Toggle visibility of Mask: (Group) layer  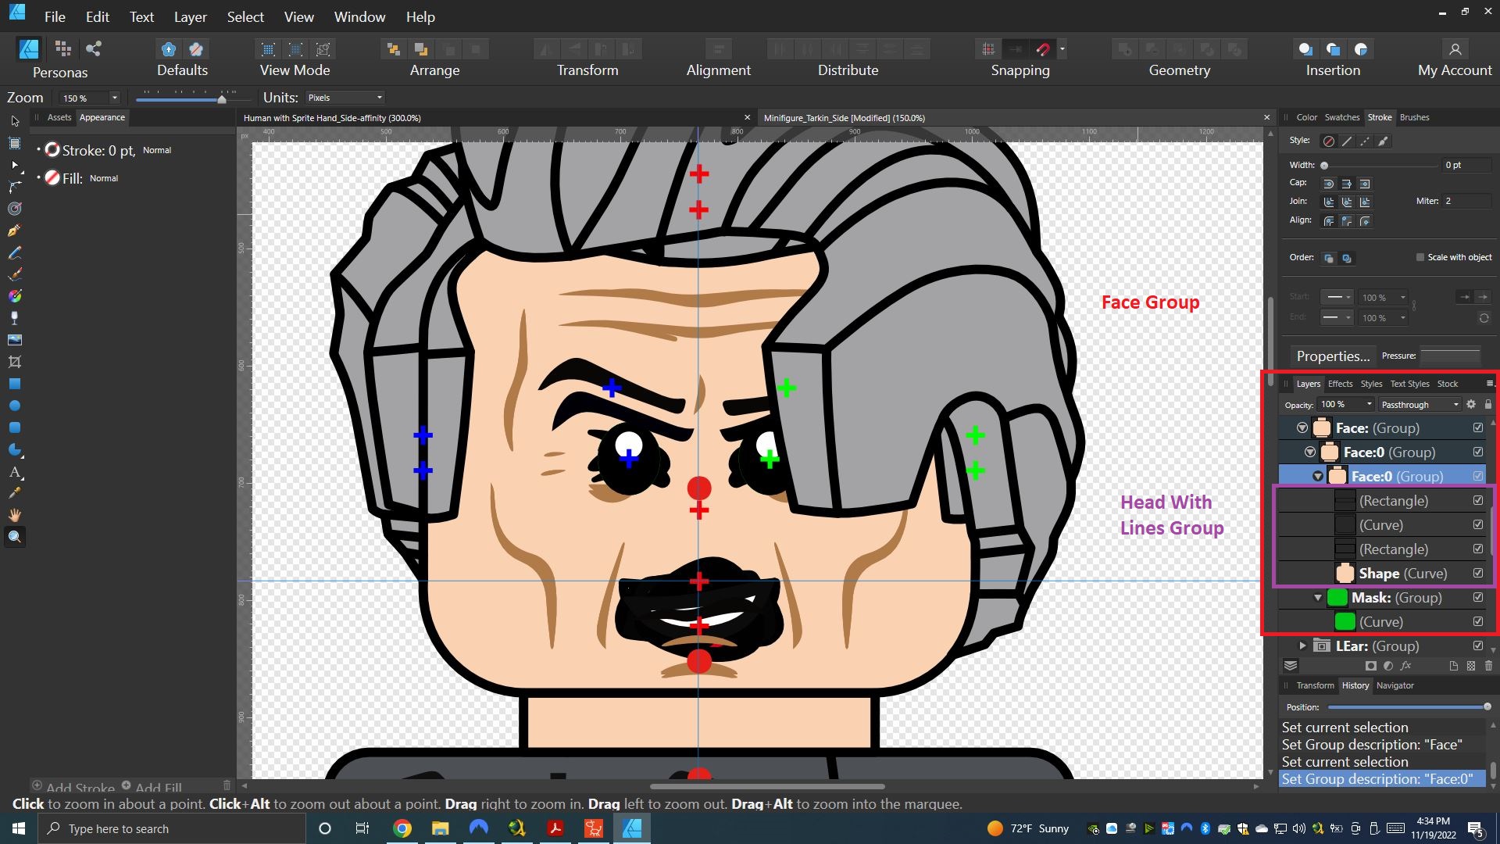click(x=1478, y=597)
